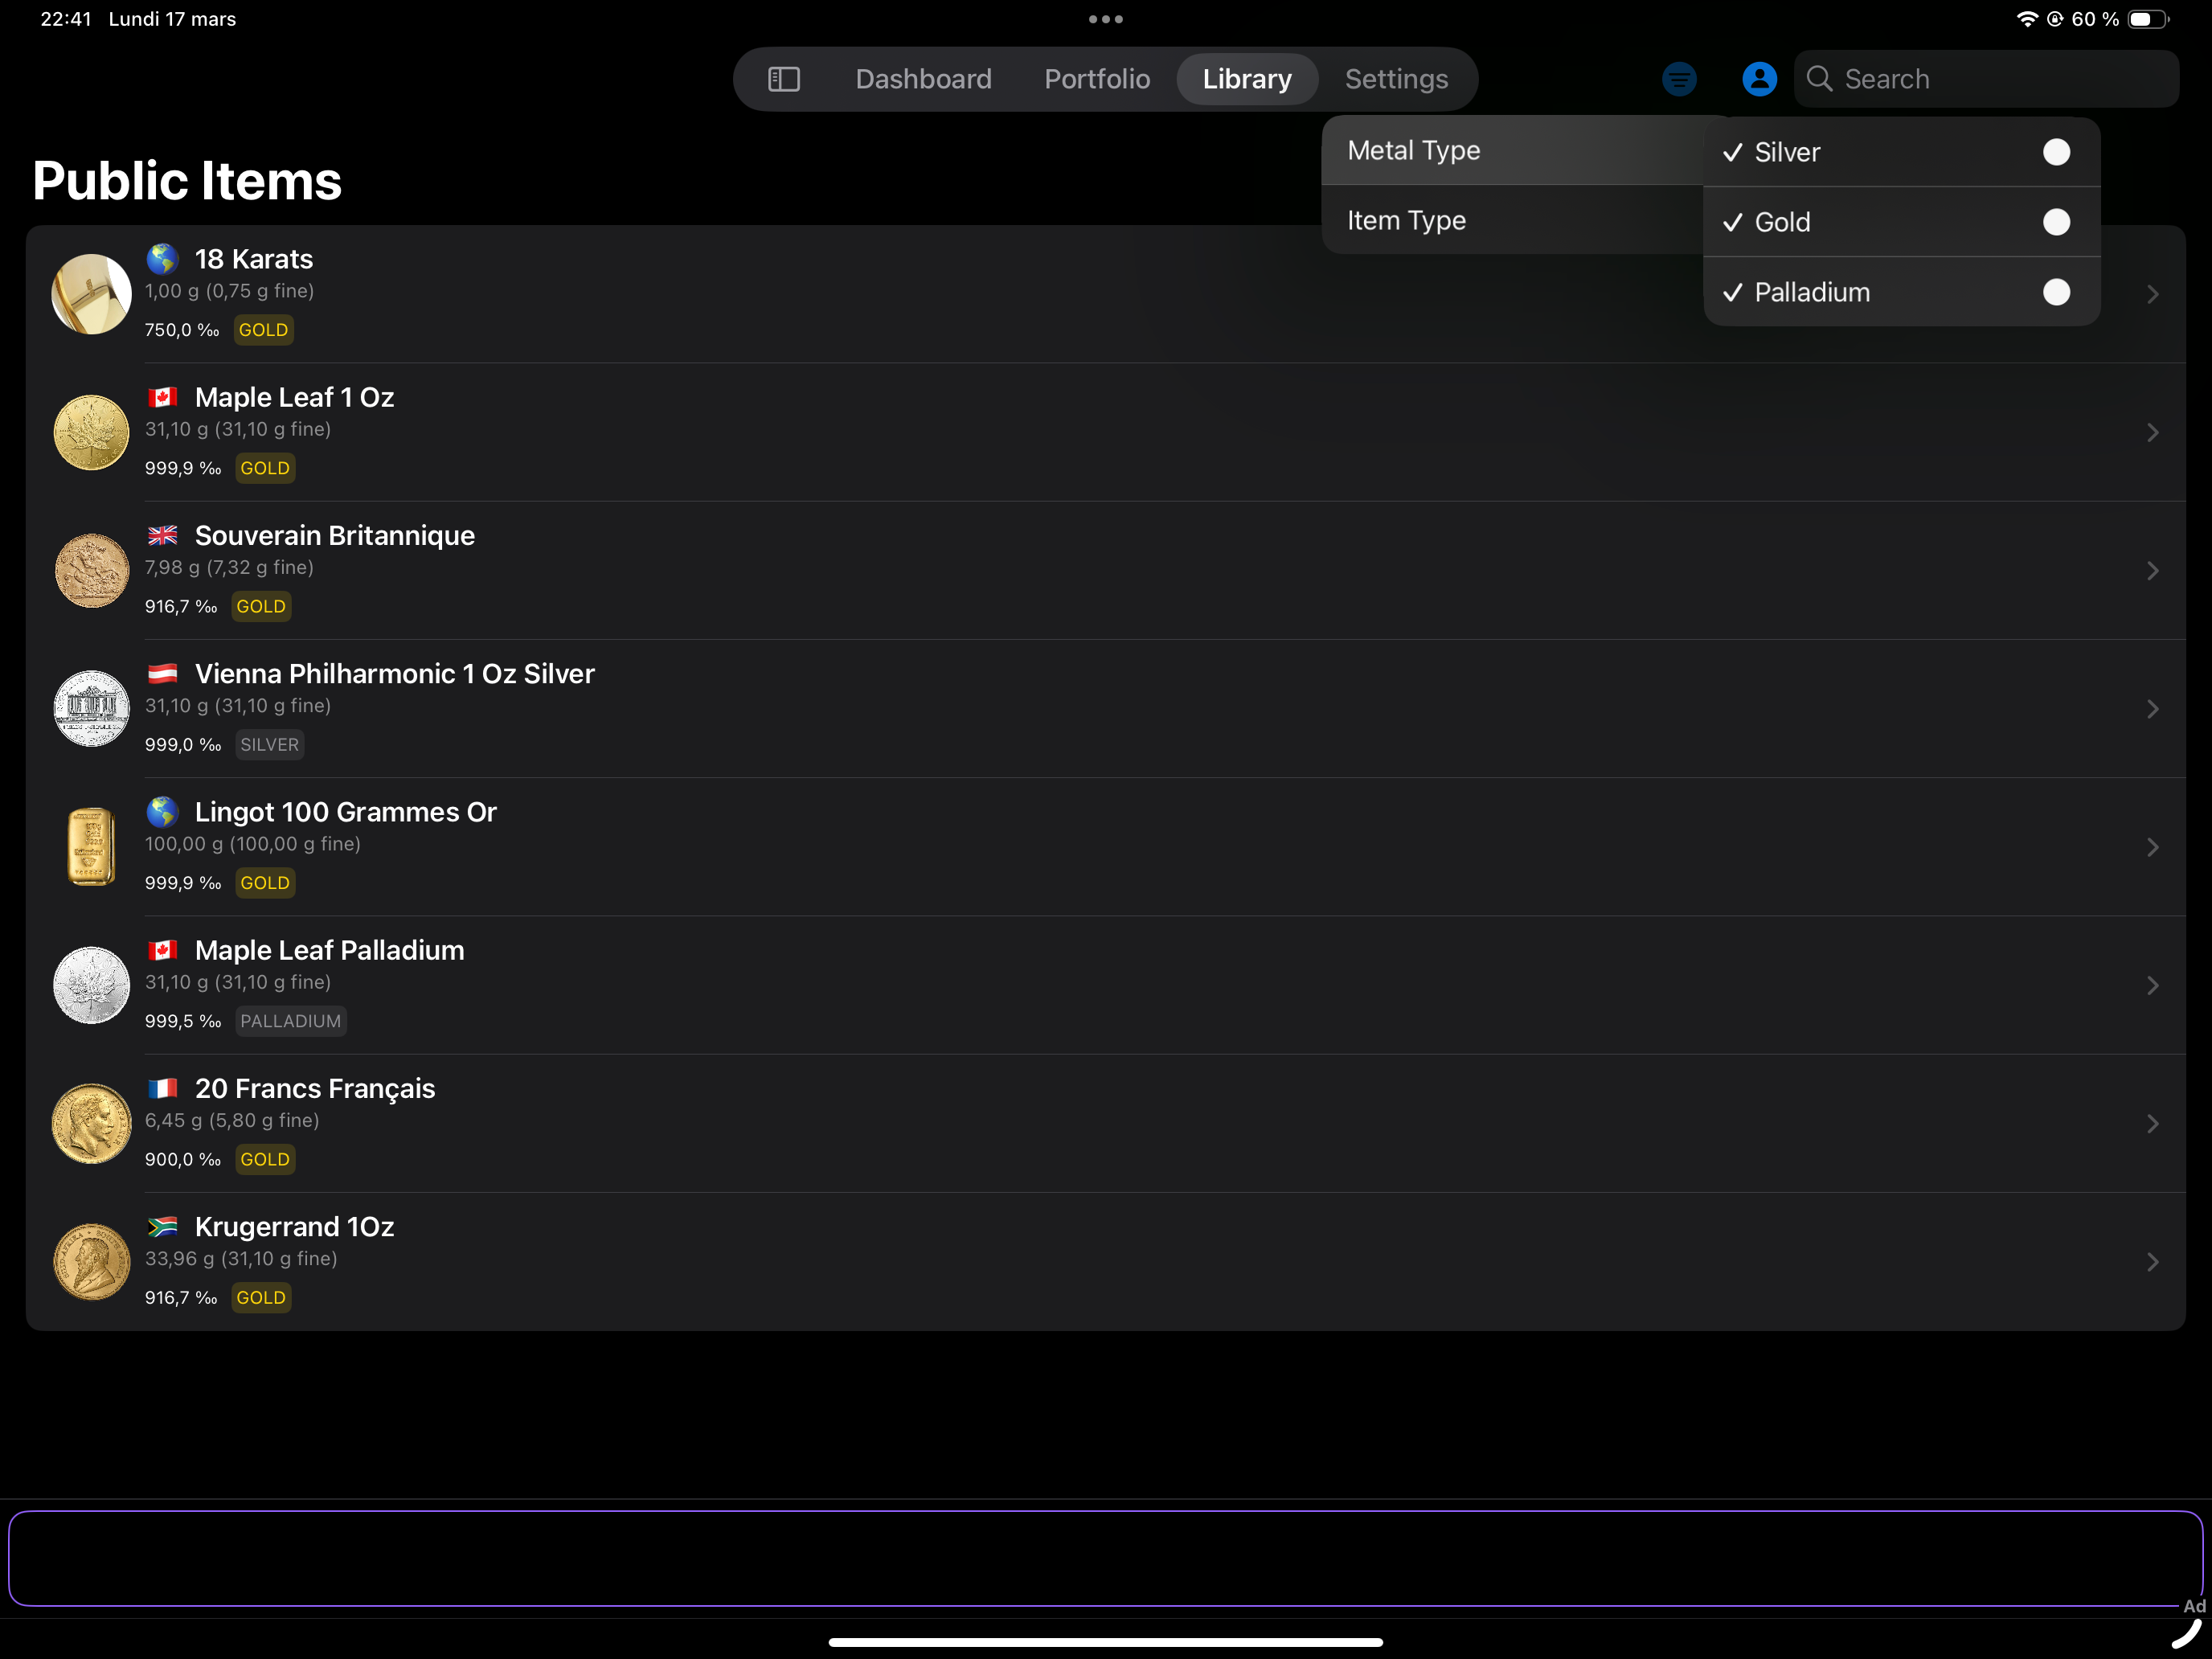The image size is (2212, 1659).
Task: Expand the Metal Type filter submenu
Action: [1513, 150]
